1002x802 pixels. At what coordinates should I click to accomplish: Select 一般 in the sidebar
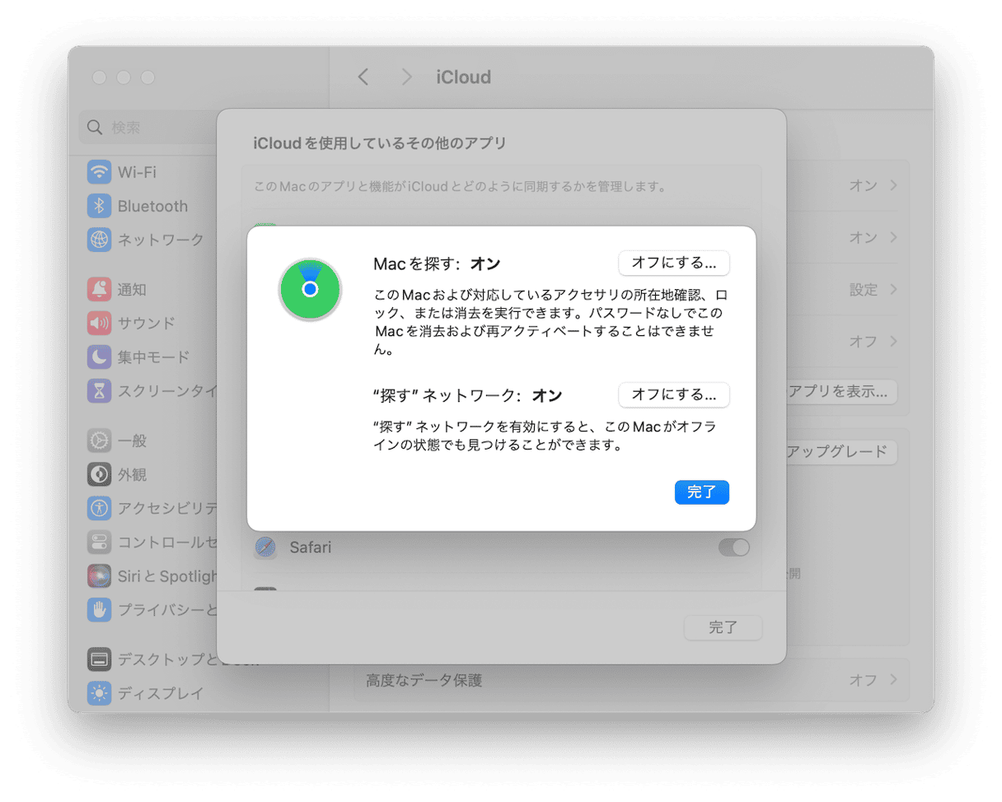(x=132, y=441)
